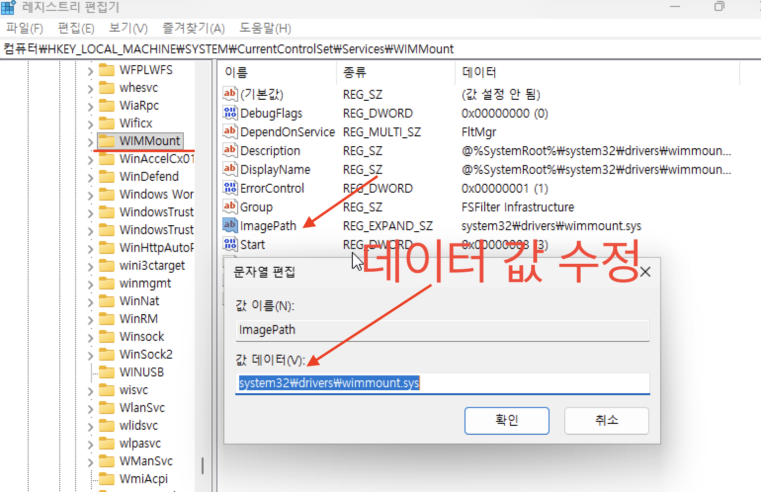This screenshot has width=761, height=492.
Task: Open the 즐겨찾기(A) menu
Action: pos(193,28)
